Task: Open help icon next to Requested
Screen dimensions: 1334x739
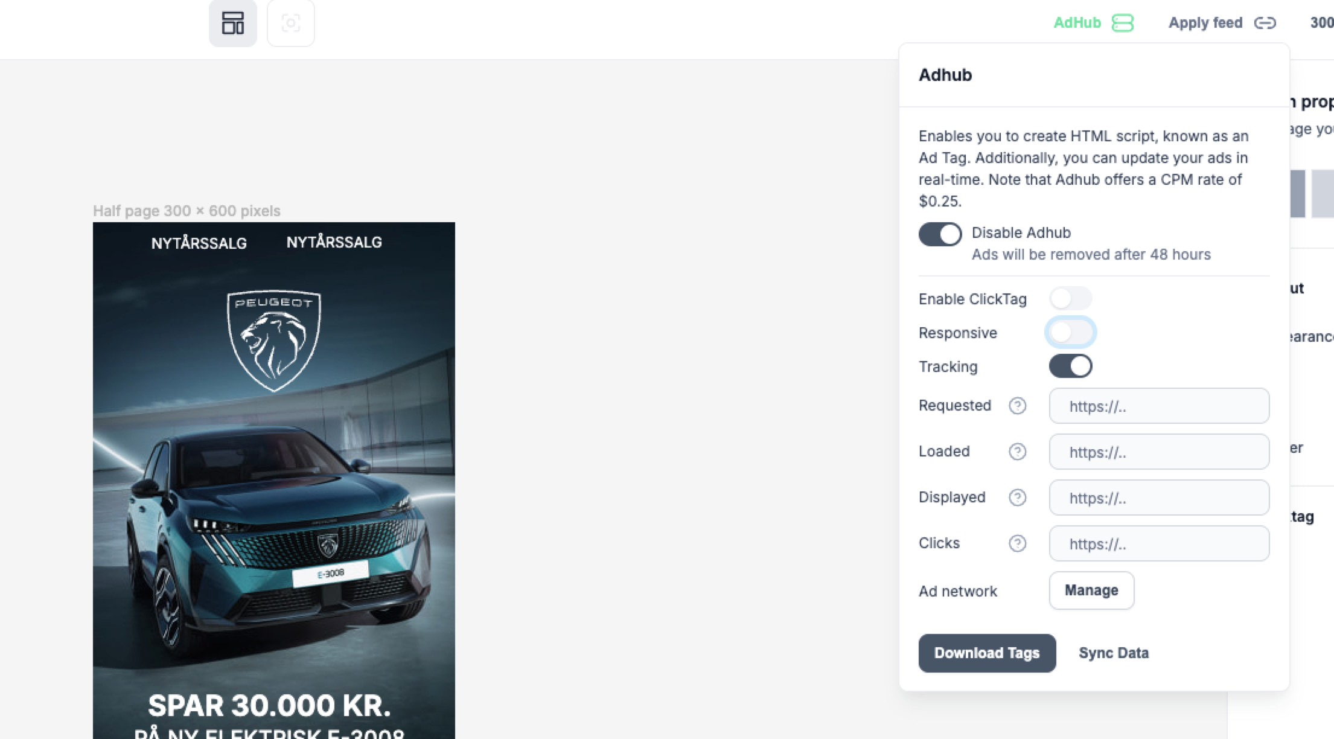Action: [1017, 406]
